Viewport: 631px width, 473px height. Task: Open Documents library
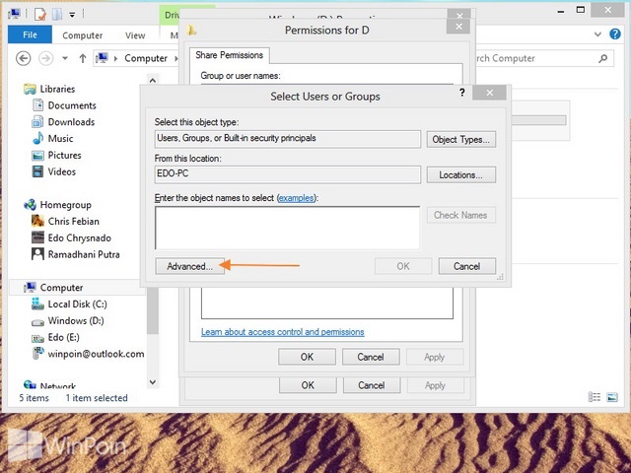(72, 105)
